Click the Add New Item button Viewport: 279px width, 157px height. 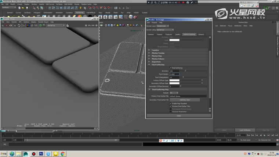(x=185, y=100)
